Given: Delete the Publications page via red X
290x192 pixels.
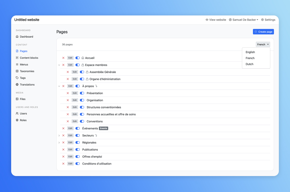Looking at the screenshot, I should 63,150.
